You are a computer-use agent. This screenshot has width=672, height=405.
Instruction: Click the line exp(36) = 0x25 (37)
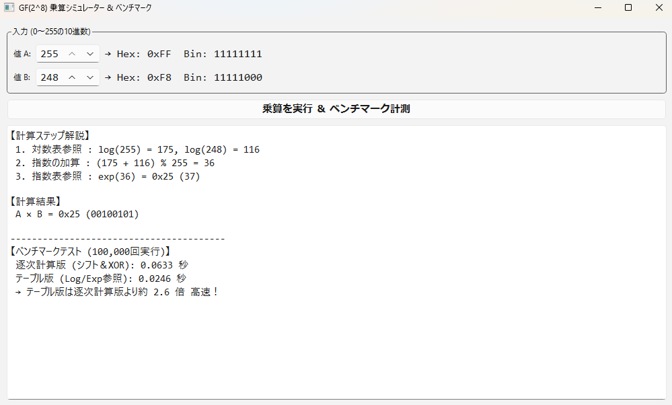point(108,176)
